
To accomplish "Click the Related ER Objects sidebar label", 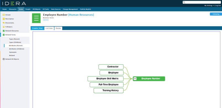I will pyautogui.click(x=12, y=59).
